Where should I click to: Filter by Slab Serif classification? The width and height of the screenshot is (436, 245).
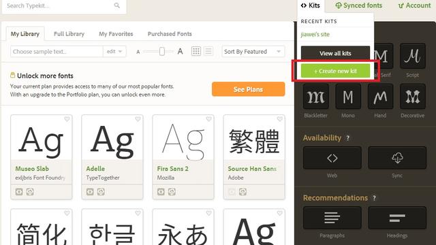pos(384,56)
